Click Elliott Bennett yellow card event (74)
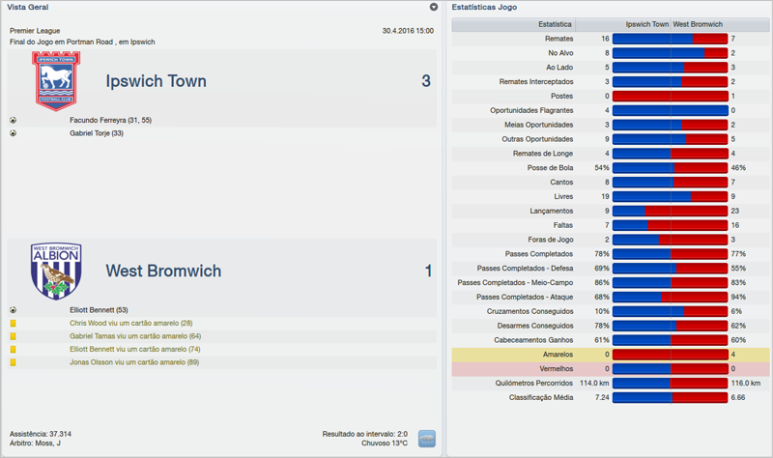The width and height of the screenshot is (773, 458). pos(134,349)
